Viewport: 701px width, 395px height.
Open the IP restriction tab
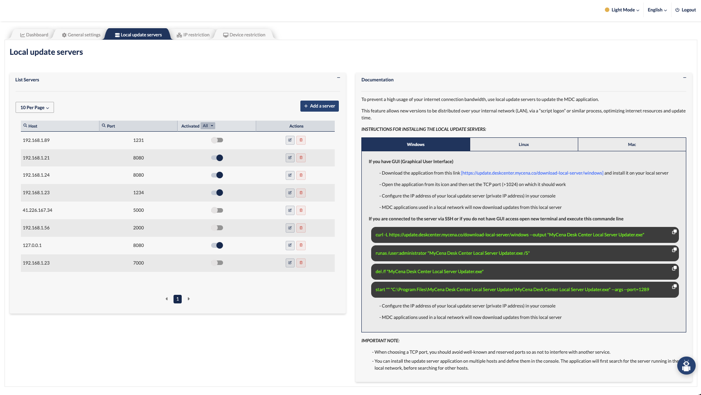[193, 35]
